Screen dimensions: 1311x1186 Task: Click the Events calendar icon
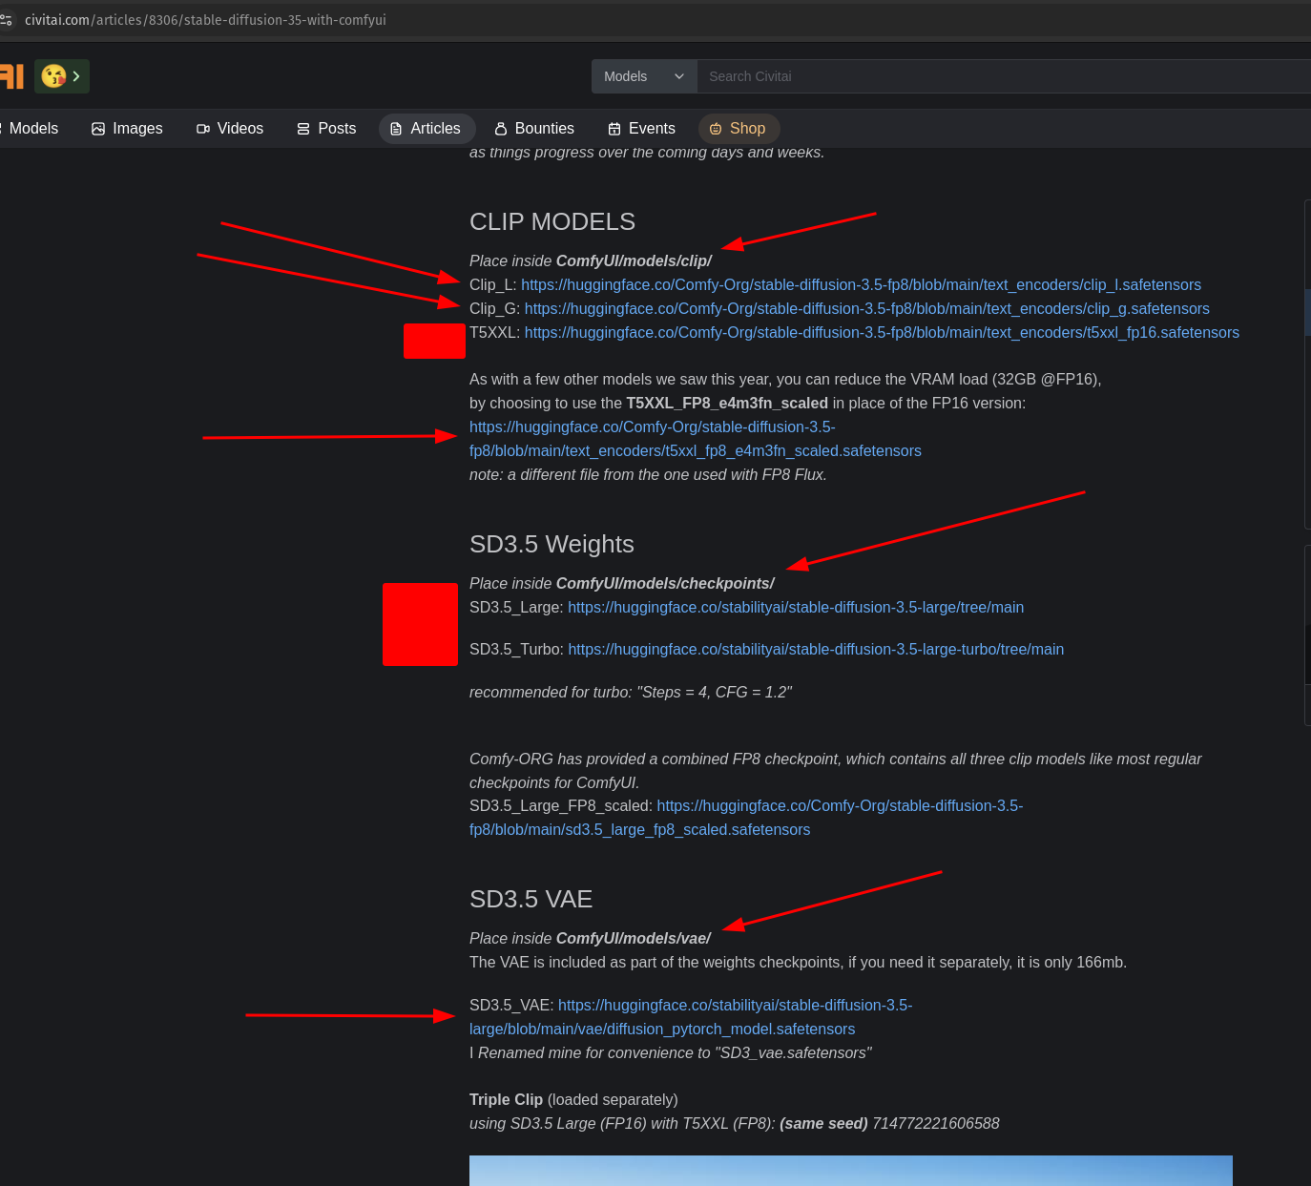pyautogui.click(x=614, y=129)
